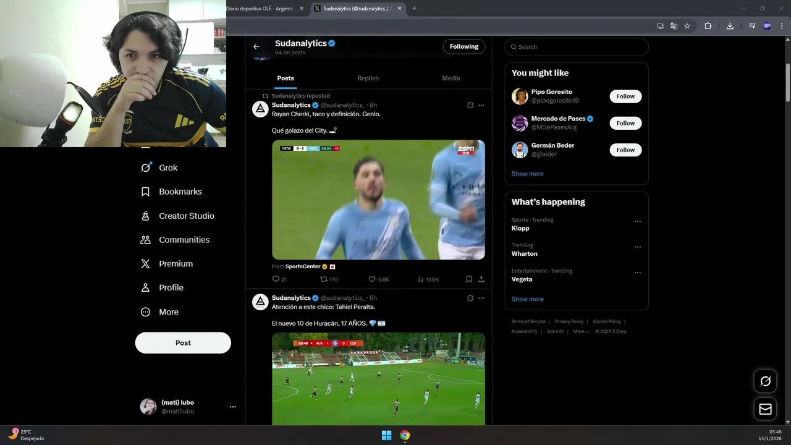791x445 pixels.
Task: Switch to the Posts tab
Action: tap(286, 78)
